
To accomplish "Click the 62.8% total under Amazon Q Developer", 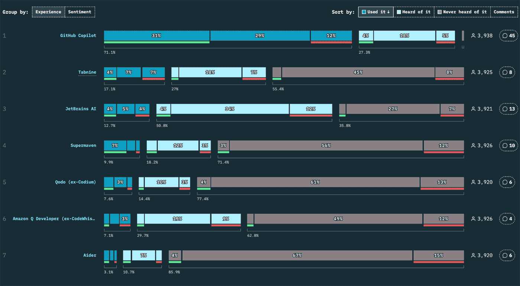I will [x=253, y=236].
